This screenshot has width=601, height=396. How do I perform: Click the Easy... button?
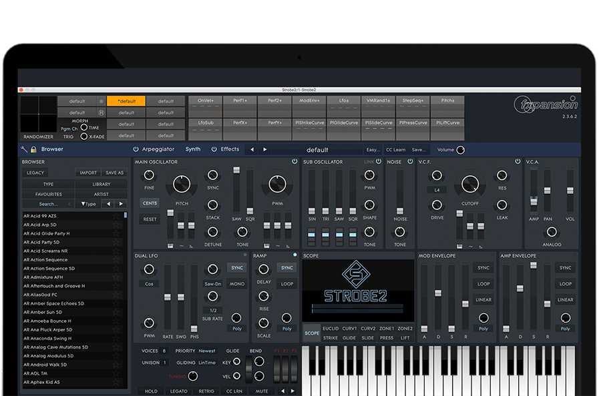pyautogui.click(x=373, y=150)
